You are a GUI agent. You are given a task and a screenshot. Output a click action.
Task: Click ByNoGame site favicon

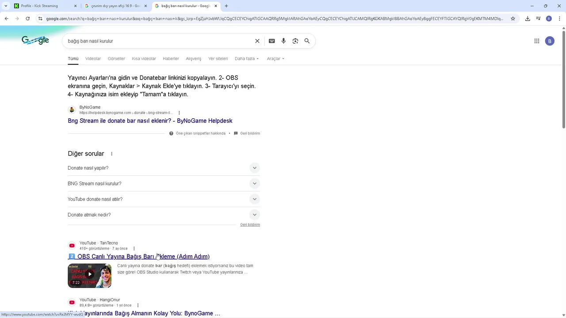click(72, 110)
